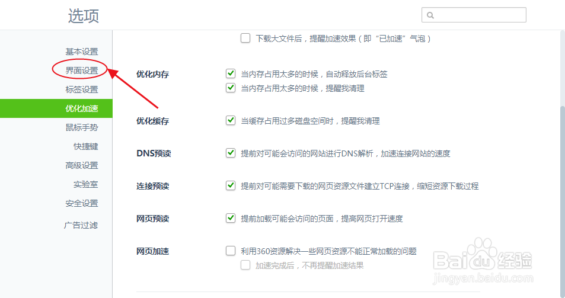The height and width of the screenshot is (298, 565).
Task: Open 界面设置 in the sidebar
Action: pos(82,71)
